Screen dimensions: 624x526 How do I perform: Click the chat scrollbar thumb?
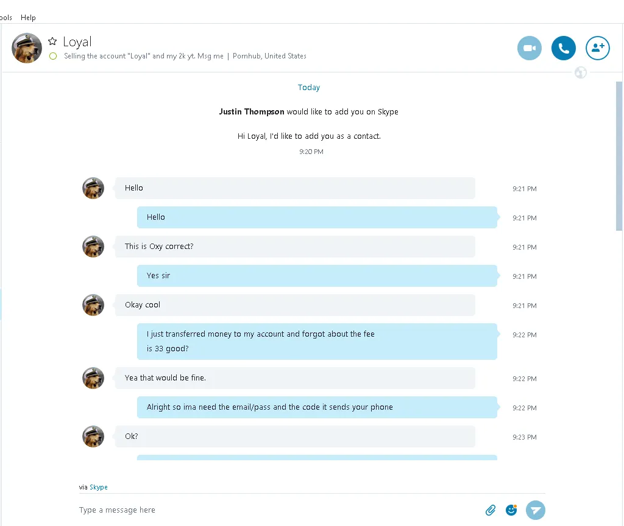[x=619, y=155]
